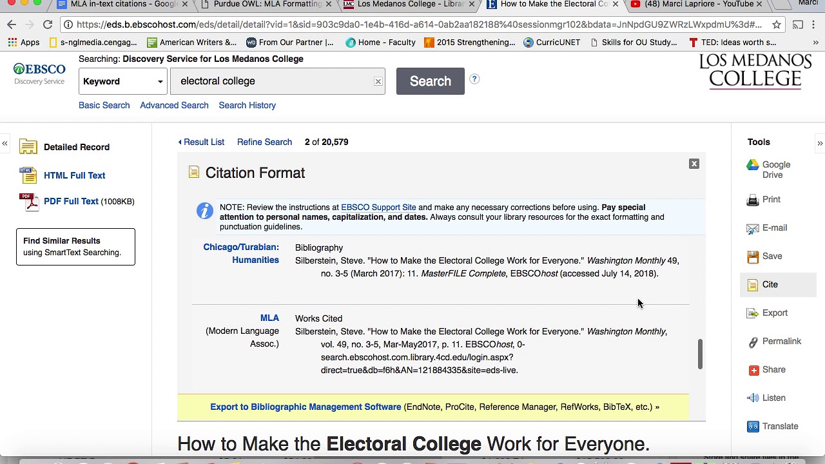The height and width of the screenshot is (464, 825).
Task: Open the HTML Full Text icon
Action: point(28,175)
